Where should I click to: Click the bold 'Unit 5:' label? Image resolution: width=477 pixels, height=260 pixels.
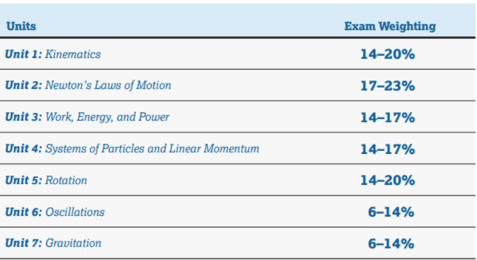tap(24, 180)
